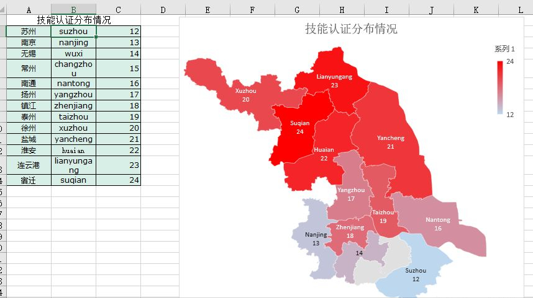Click the 南通 cell
The width and height of the screenshot is (533, 298).
[x=29, y=84]
